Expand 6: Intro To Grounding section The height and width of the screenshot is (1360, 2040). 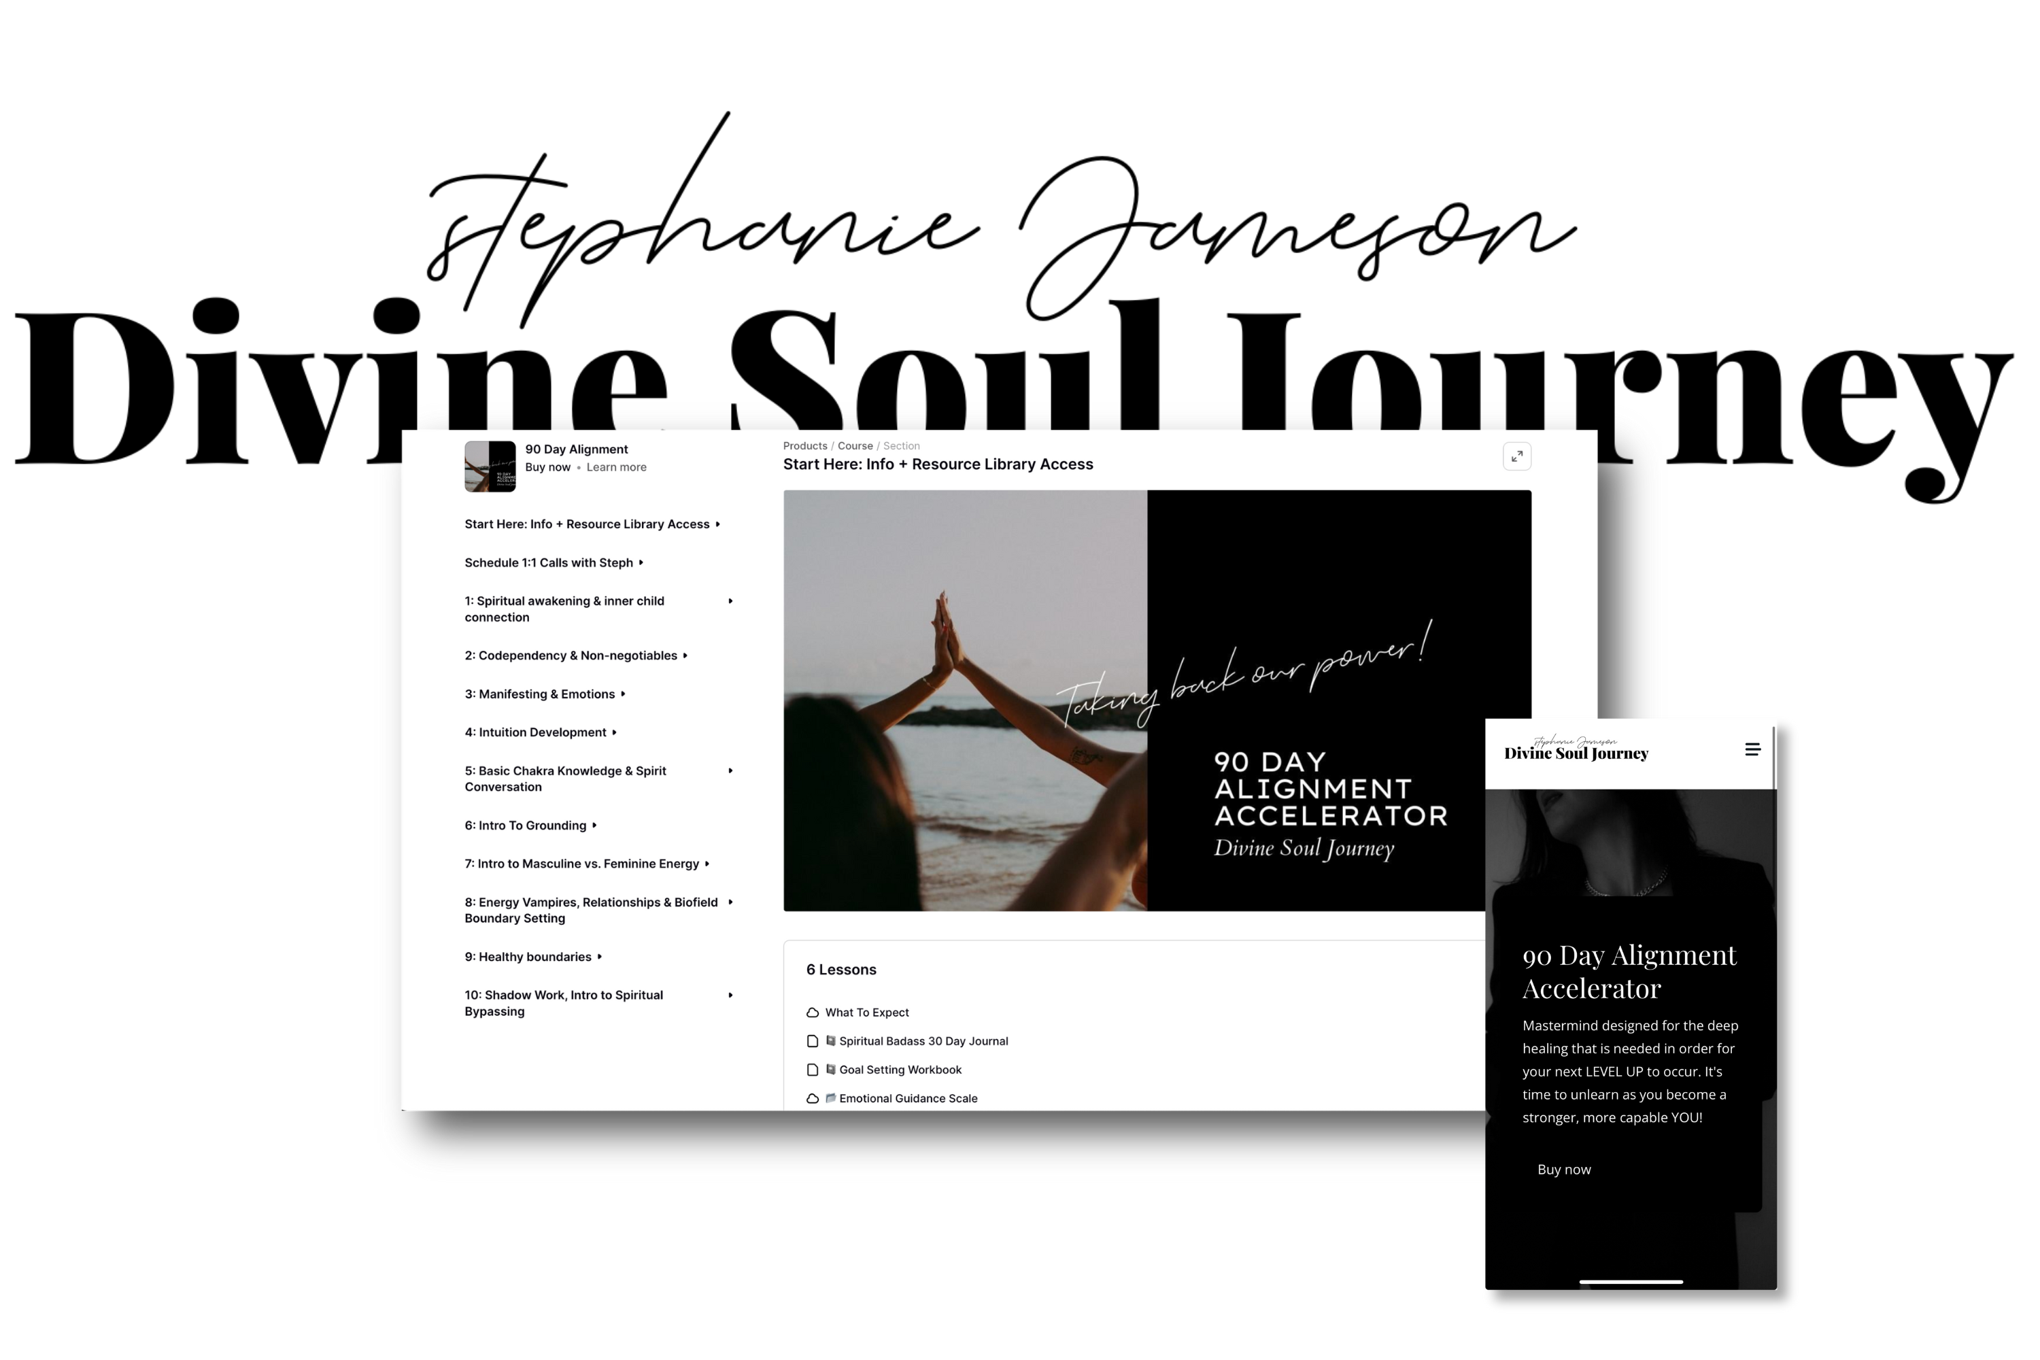[x=594, y=826]
